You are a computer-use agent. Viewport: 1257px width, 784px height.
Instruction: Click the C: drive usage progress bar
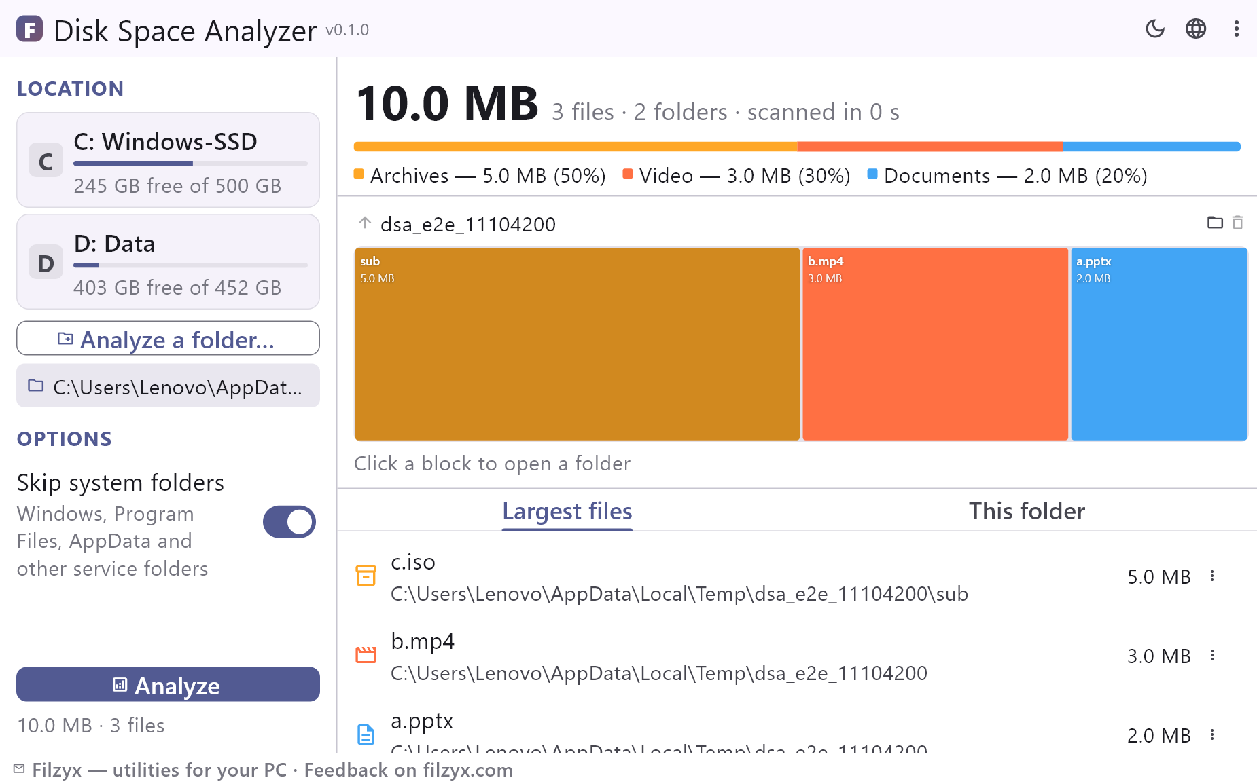click(190, 164)
